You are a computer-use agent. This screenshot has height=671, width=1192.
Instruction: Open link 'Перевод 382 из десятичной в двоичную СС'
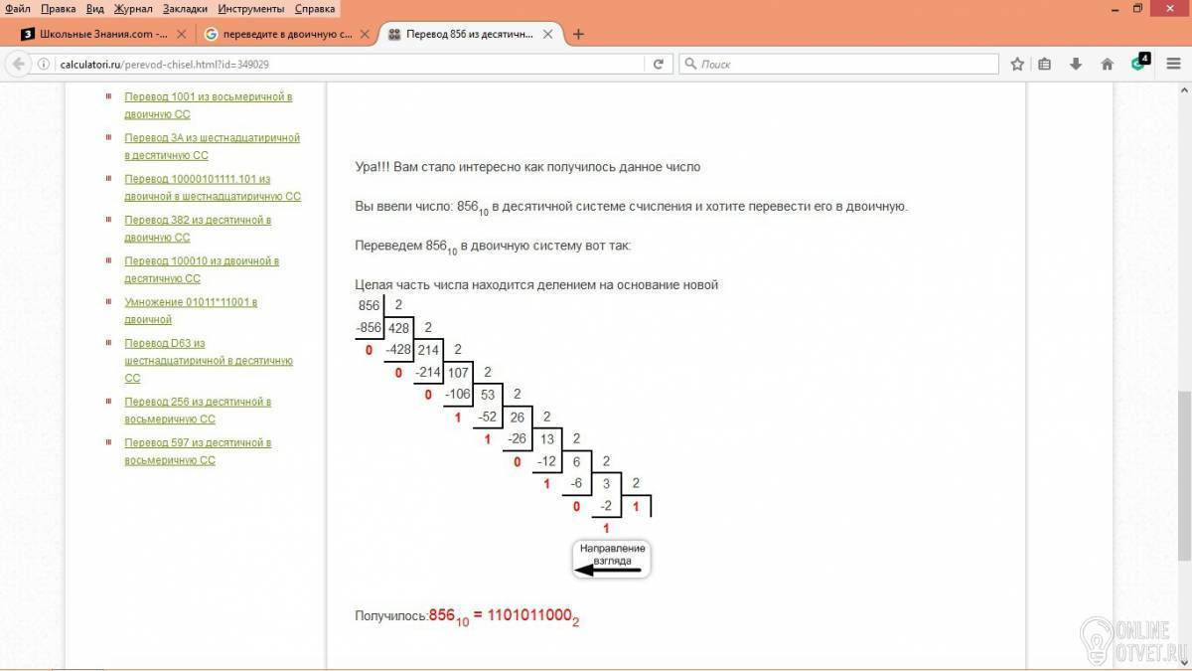(x=198, y=229)
